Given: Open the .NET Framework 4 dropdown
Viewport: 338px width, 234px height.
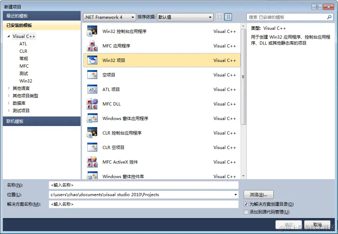Looking at the screenshot, I should (110, 17).
